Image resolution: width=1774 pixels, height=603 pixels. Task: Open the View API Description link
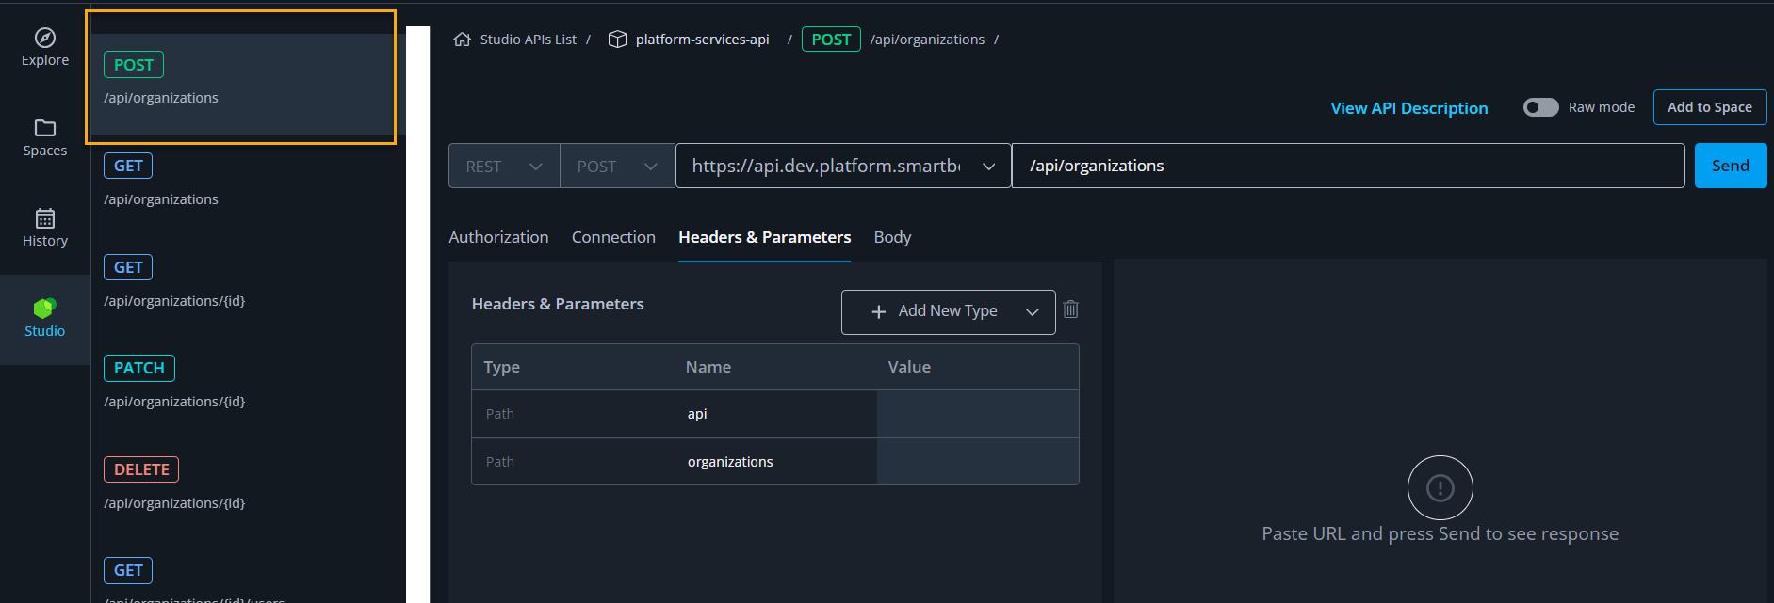click(x=1408, y=108)
